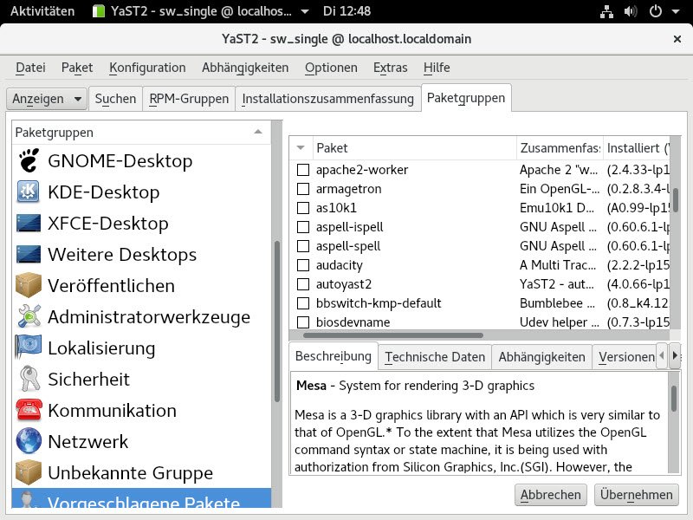This screenshot has height=520, width=693.
Task: Tick the bbswitch-kmp-default checkbox
Action: point(302,302)
